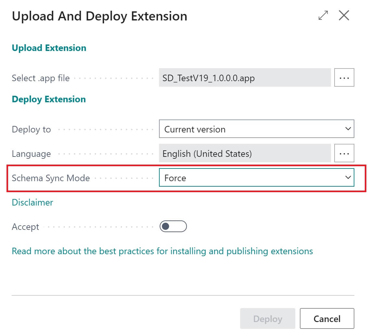
Task: Click the Accept label text
Action: point(25,227)
